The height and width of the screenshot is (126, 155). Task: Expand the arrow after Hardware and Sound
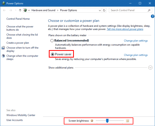tap(58, 10)
